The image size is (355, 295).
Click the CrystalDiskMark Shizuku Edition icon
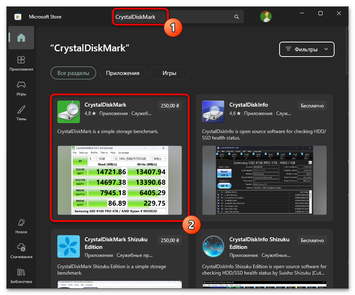[x=69, y=247]
